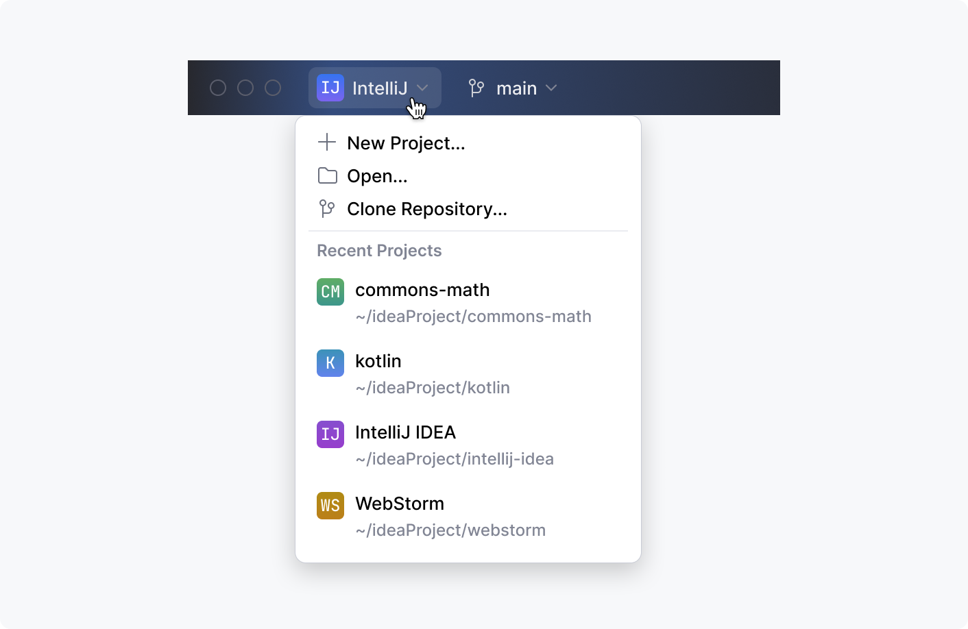This screenshot has width=968, height=629.
Task: Click the main branch name label
Action: tap(516, 88)
